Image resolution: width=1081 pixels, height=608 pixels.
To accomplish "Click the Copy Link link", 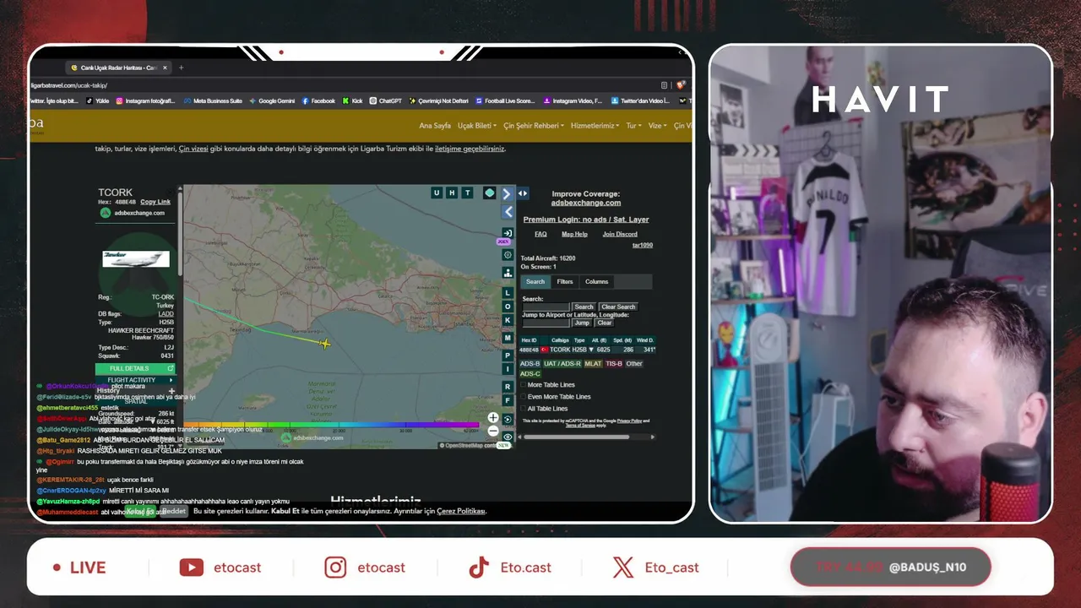I will pyautogui.click(x=155, y=202).
